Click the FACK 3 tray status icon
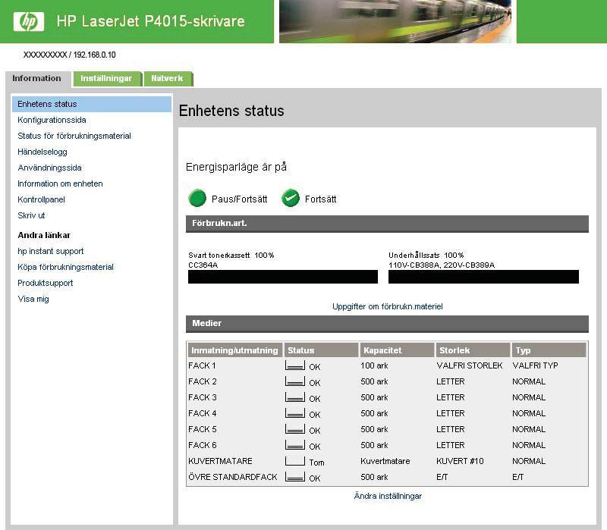 (x=295, y=397)
